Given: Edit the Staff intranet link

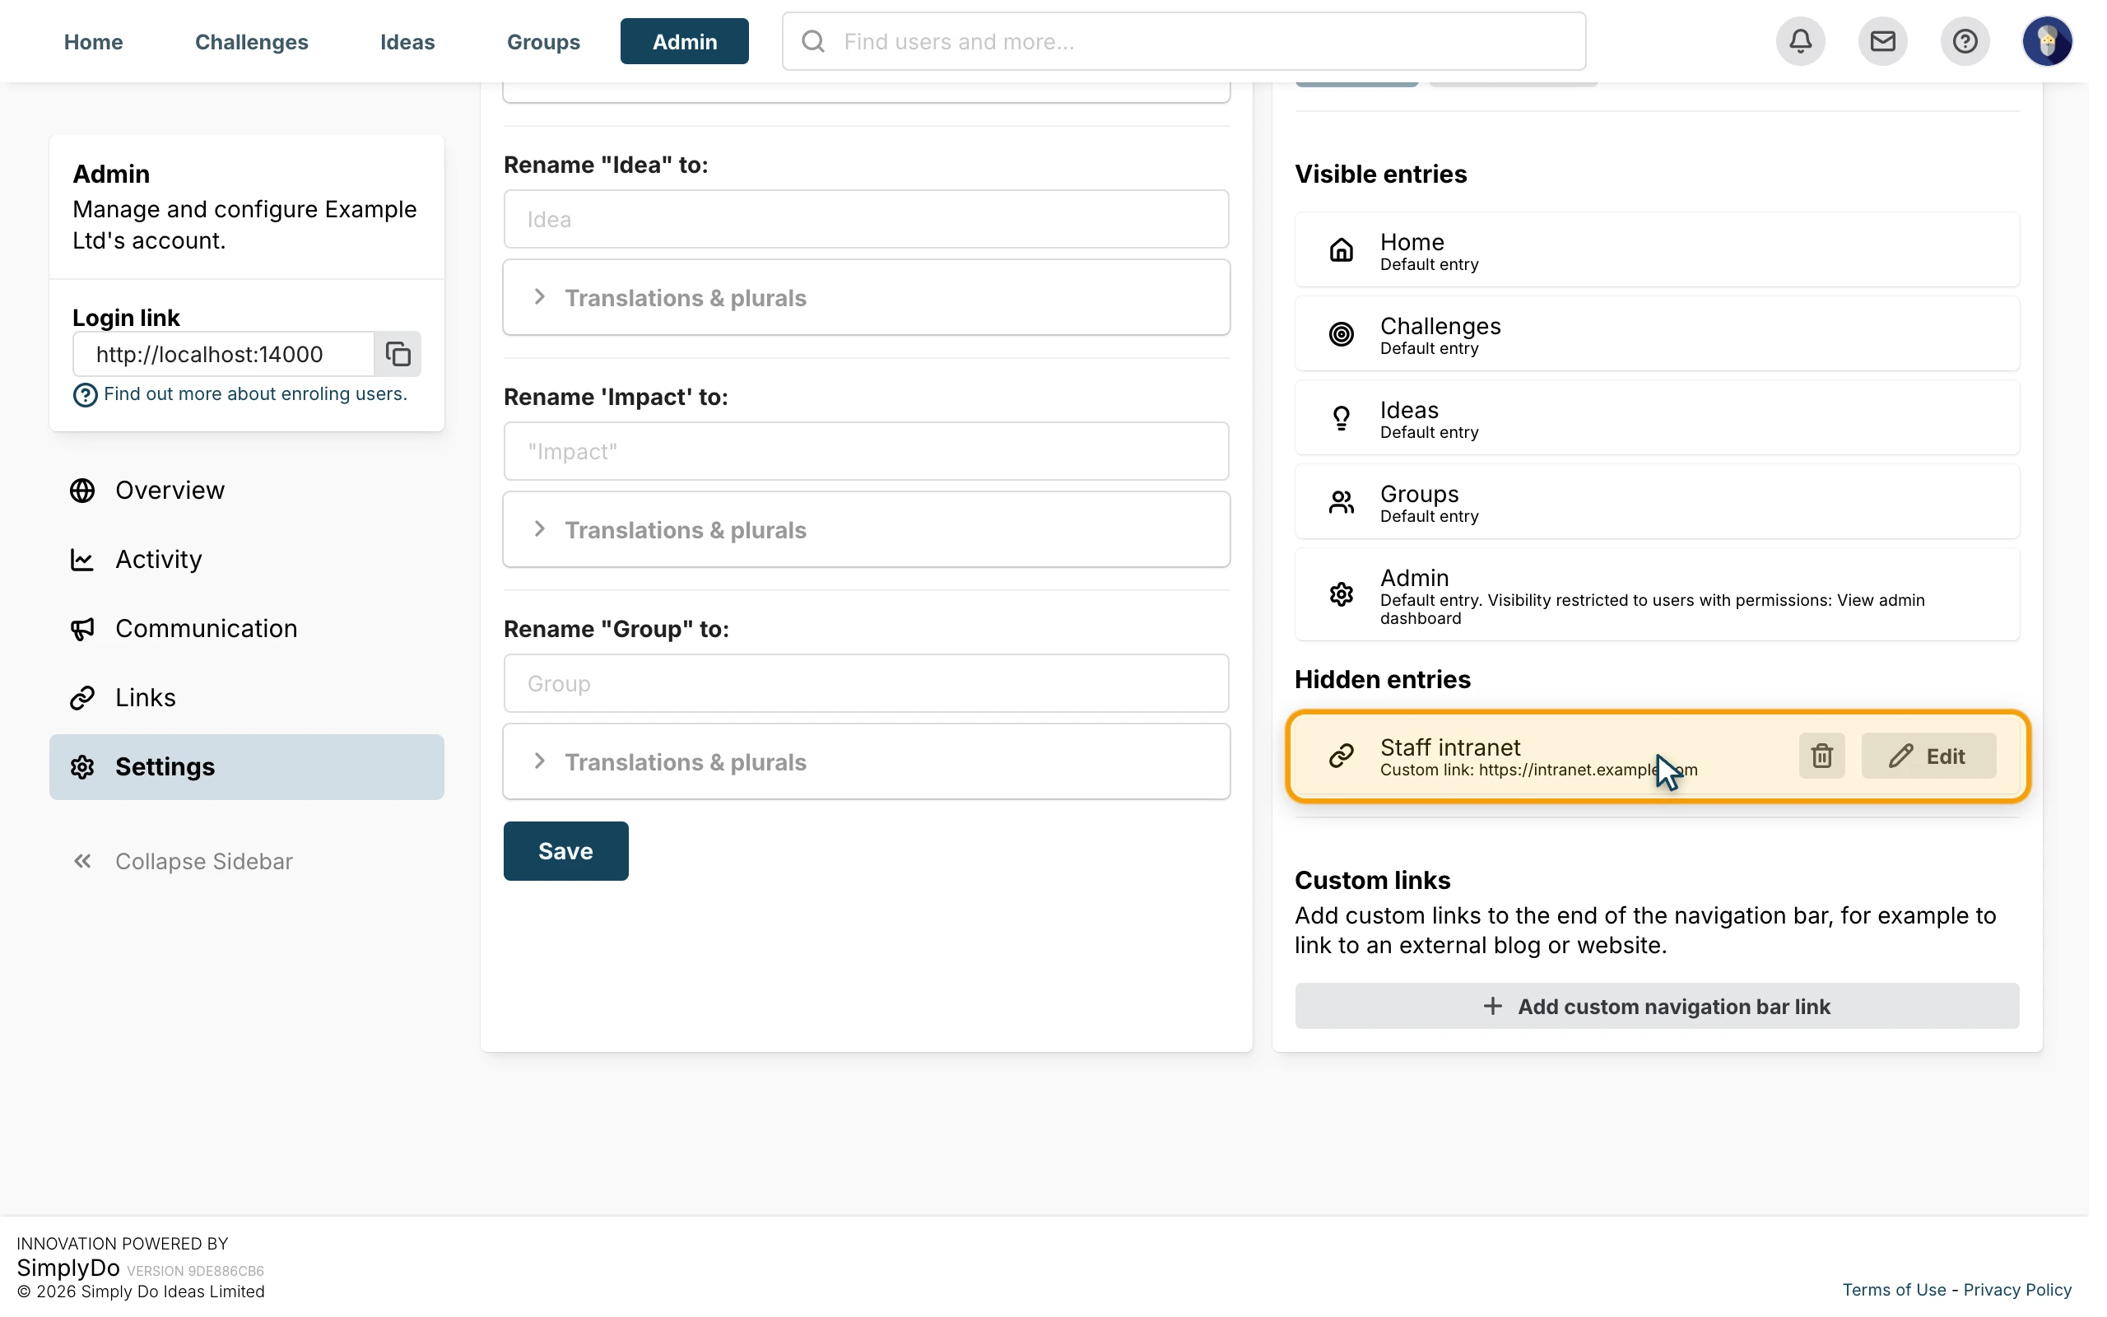Looking at the screenshot, I should [1928, 755].
